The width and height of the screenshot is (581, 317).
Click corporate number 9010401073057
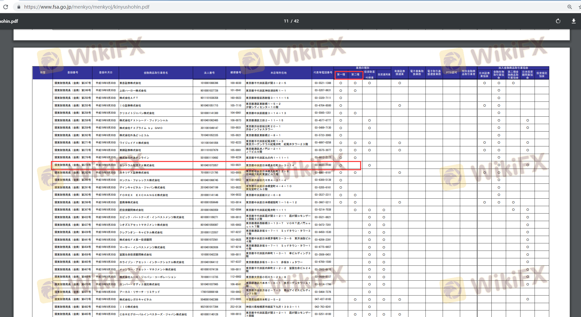point(209,165)
